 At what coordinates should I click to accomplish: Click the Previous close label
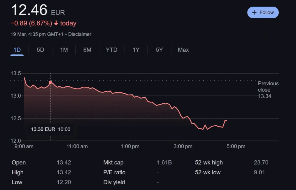click(x=268, y=87)
